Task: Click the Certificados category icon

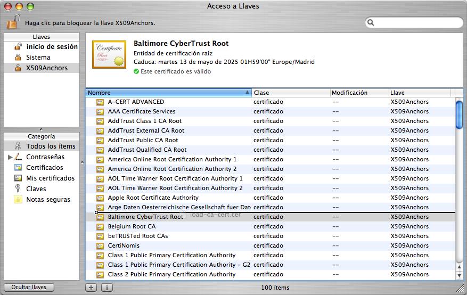Action: pyautogui.click(x=18, y=167)
